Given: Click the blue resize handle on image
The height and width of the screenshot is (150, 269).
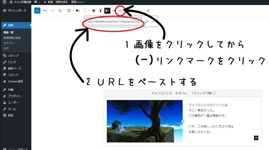Looking at the screenshot, I should click(183, 121).
